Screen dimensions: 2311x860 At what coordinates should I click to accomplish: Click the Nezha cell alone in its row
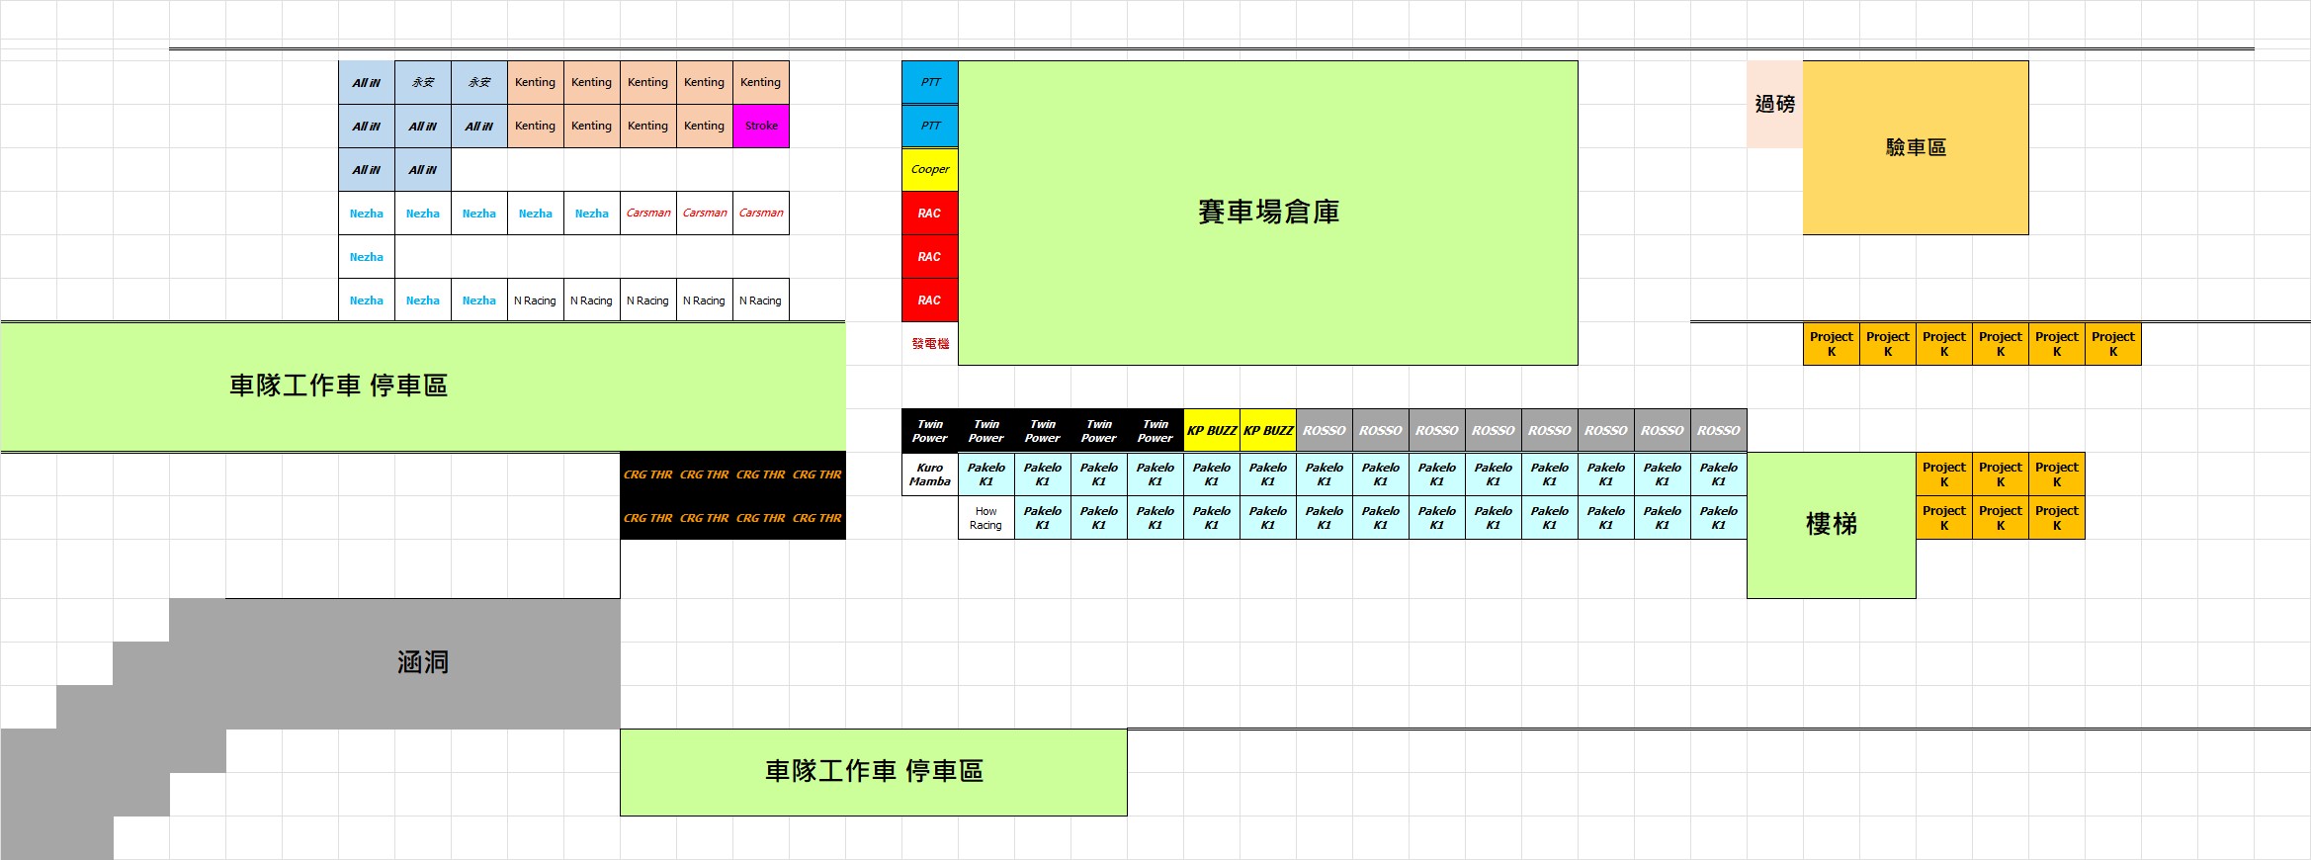point(366,256)
